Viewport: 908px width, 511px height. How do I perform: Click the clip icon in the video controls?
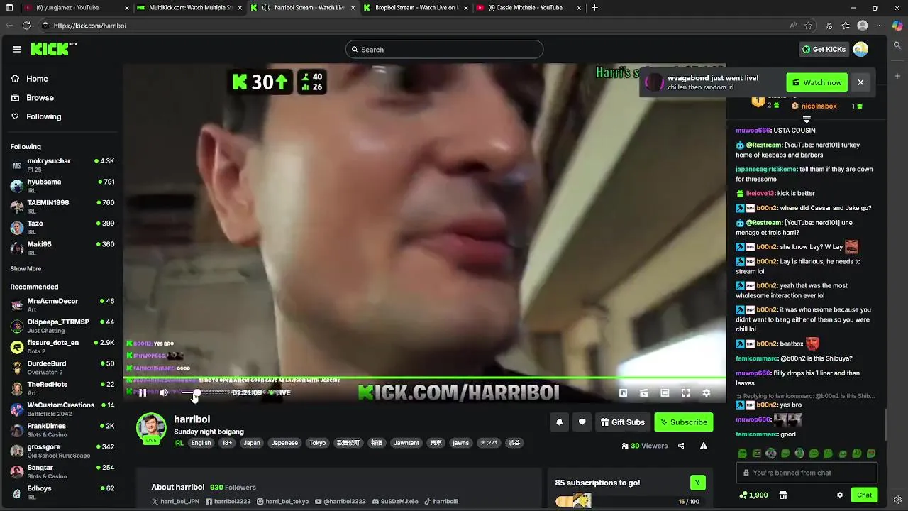643,392
